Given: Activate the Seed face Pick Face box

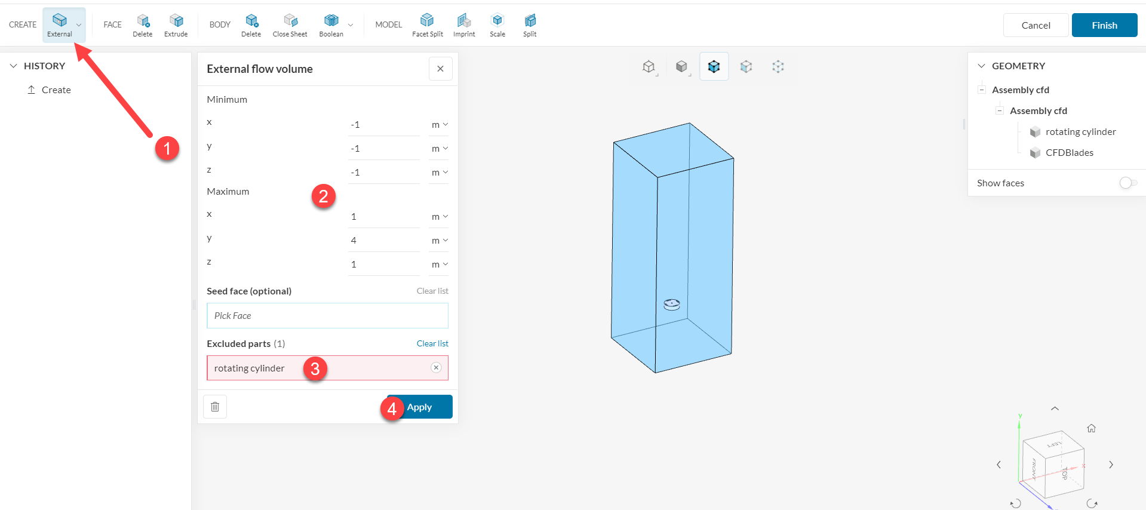Looking at the screenshot, I should point(327,315).
